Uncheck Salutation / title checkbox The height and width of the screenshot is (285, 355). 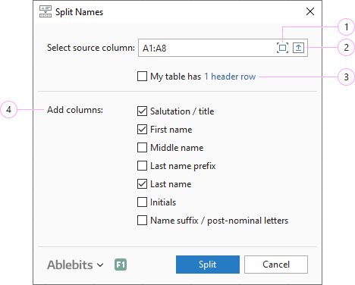coord(142,111)
